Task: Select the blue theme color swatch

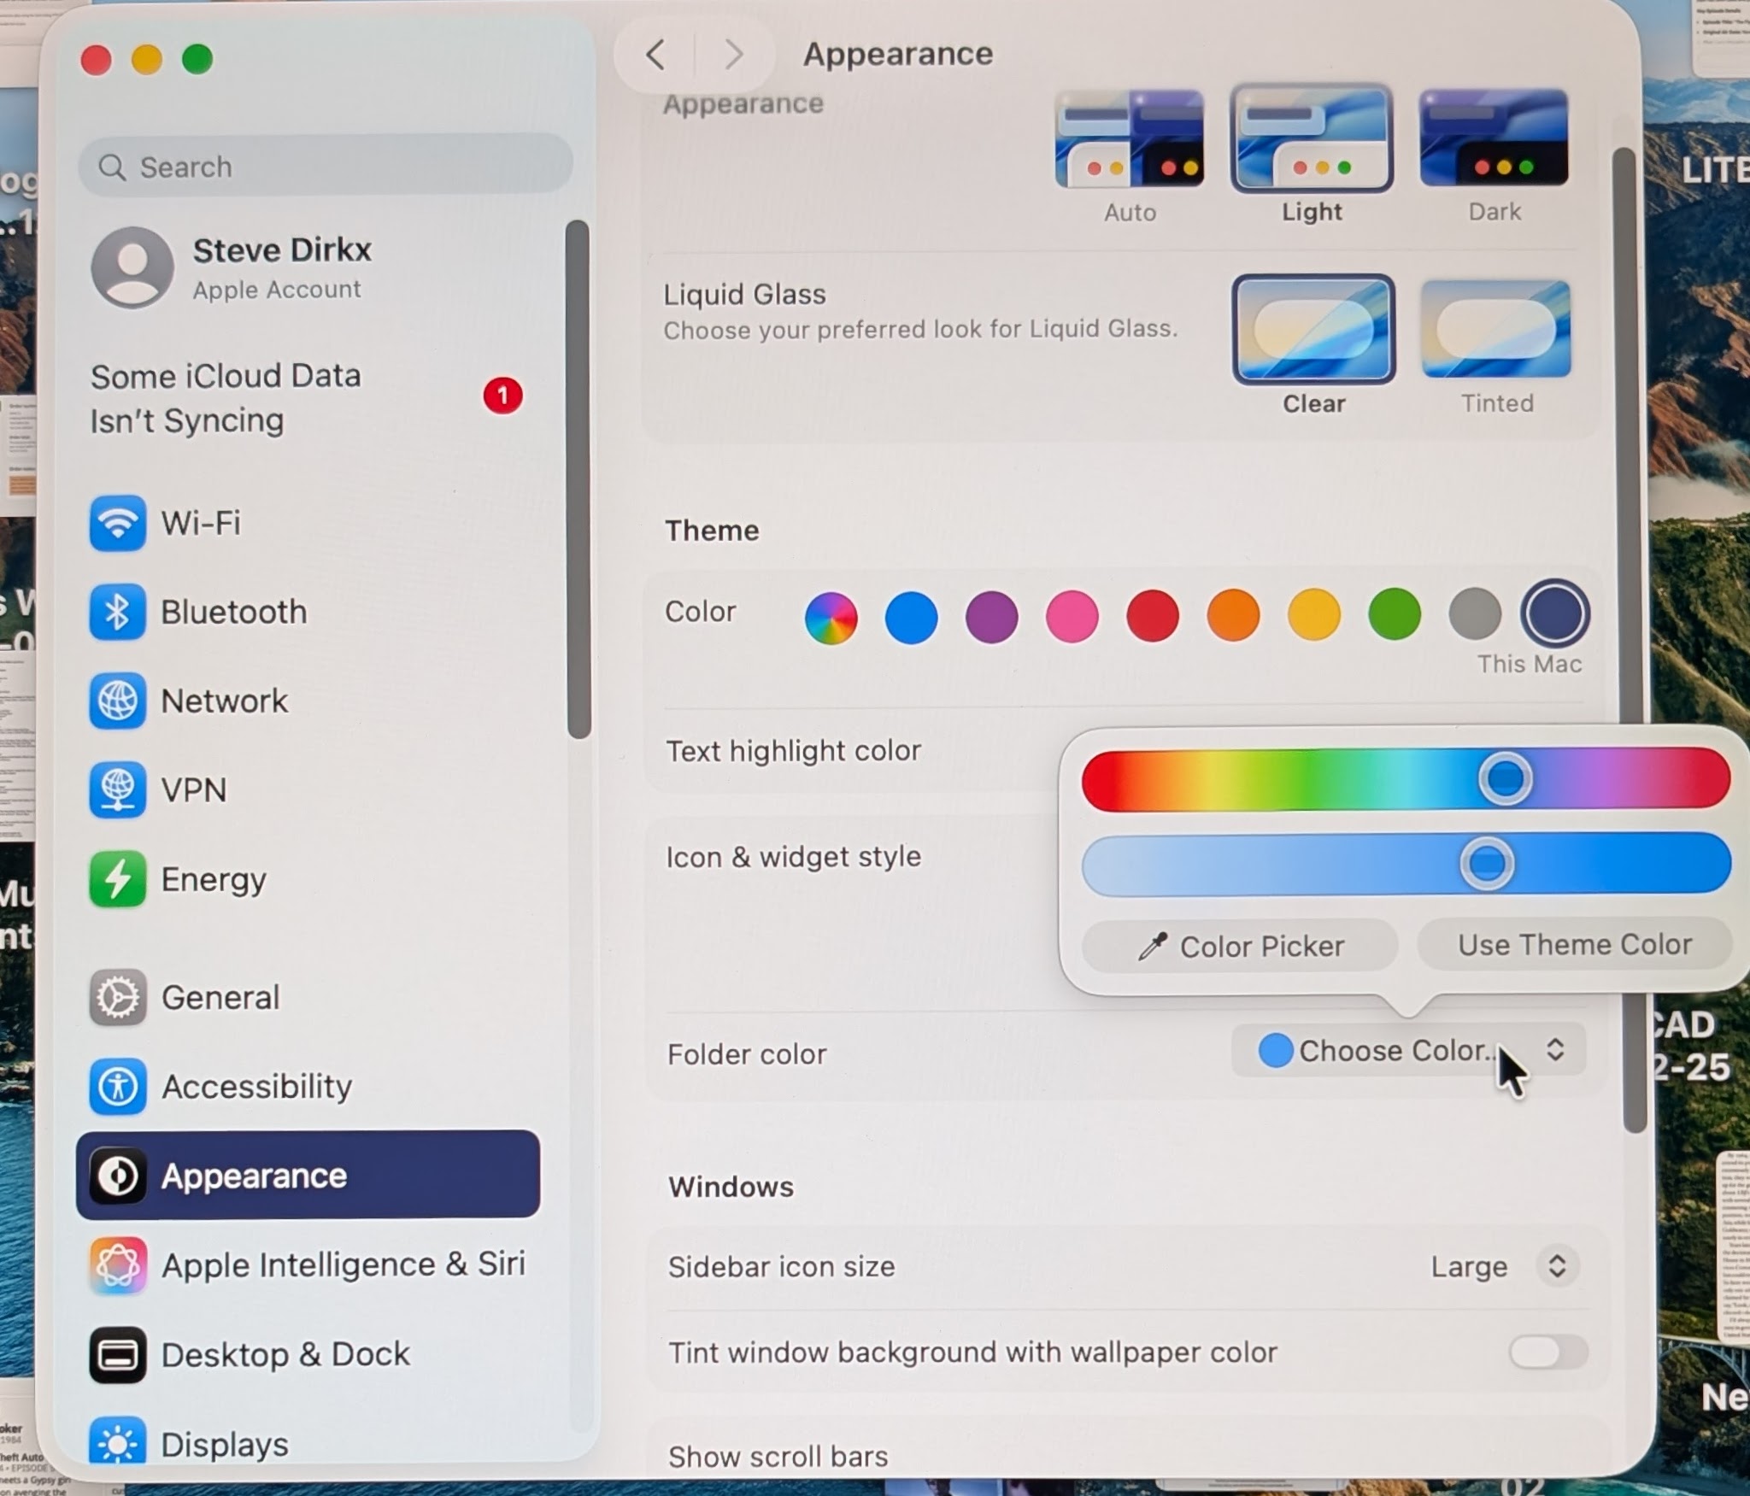Action: pos(911,617)
